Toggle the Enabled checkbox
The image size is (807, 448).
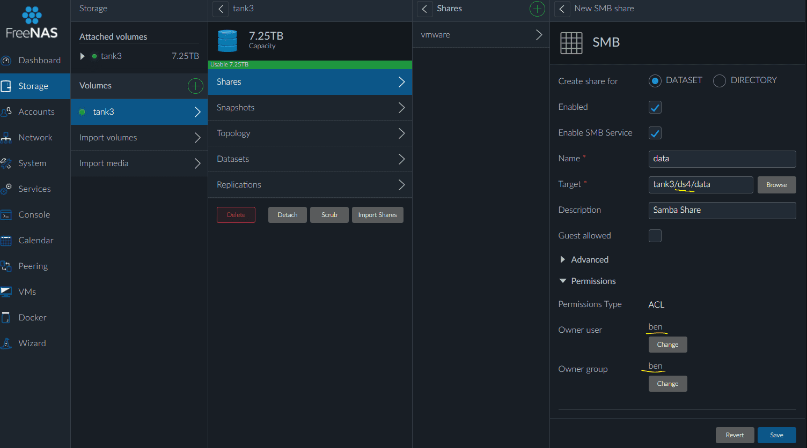655,107
